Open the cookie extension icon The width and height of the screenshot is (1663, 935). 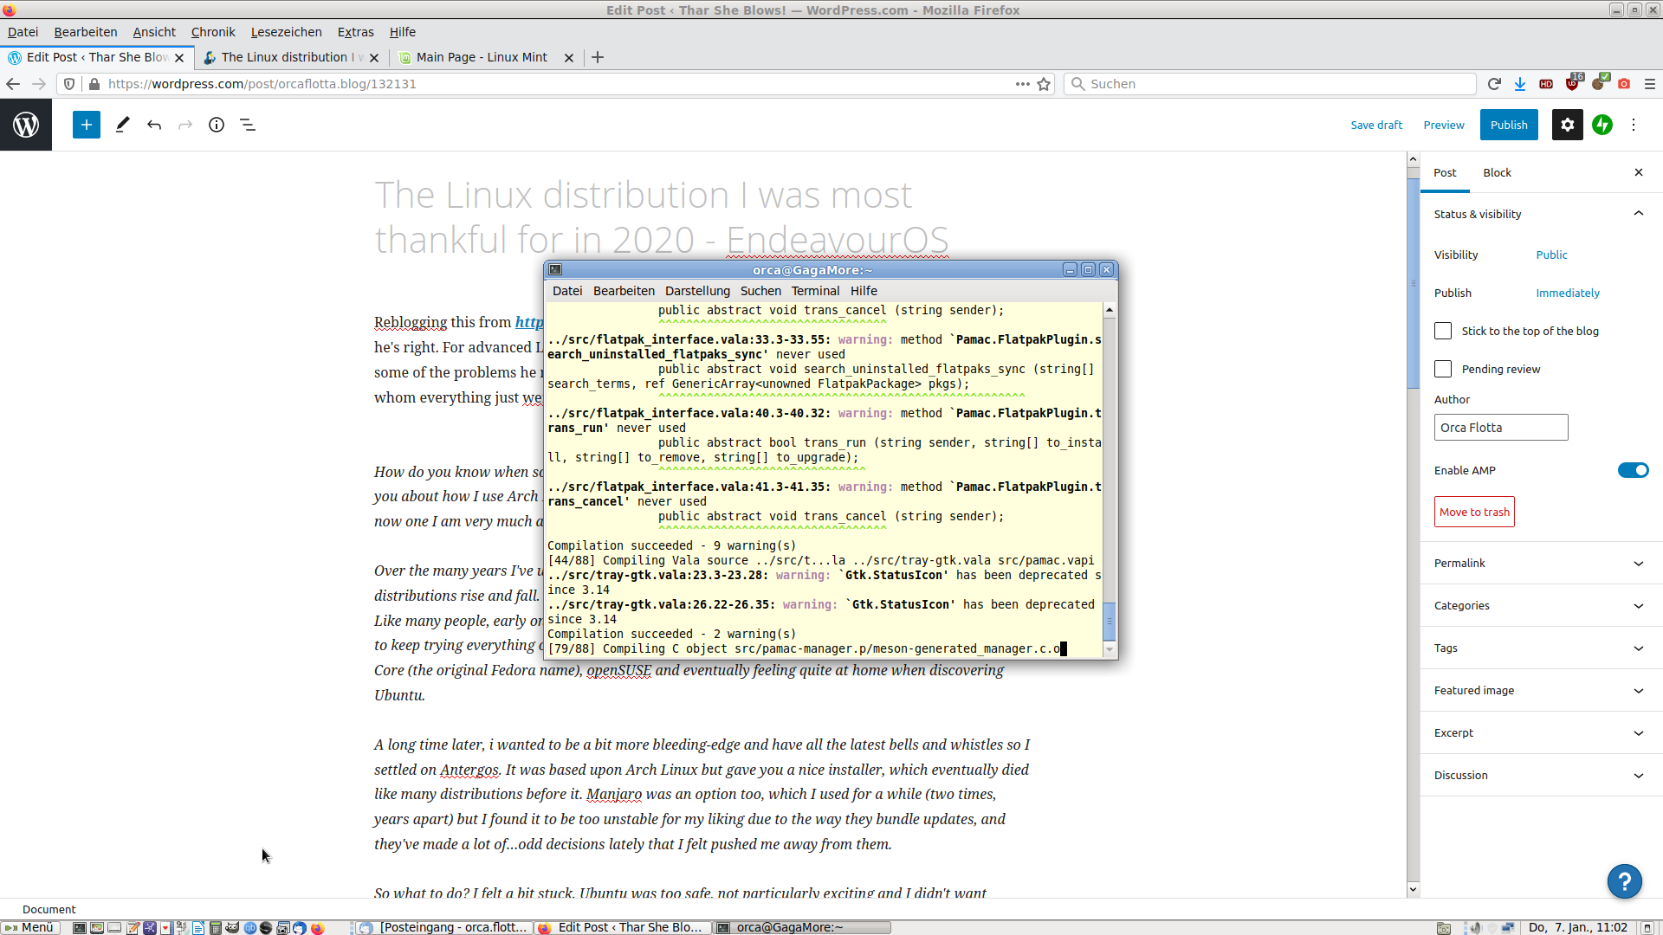point(1599,84)
